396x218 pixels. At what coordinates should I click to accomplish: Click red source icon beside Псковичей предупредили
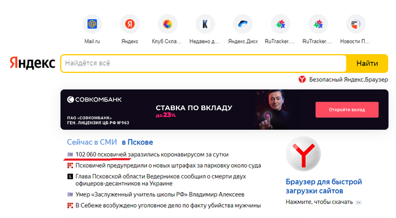[70, 165]
